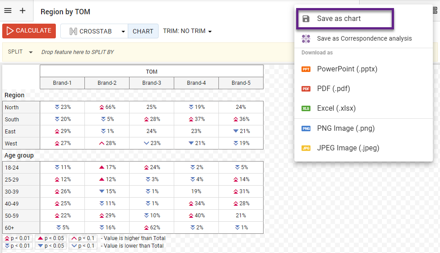Screen dimensions: 440x253
Task: Expand the CROSSTAB dropdown arrow
Action: point(123,32)
